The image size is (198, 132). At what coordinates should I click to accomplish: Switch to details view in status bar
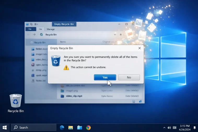134,101
